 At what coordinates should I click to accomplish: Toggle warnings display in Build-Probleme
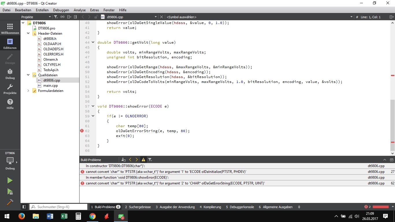[x=143, y=160]
